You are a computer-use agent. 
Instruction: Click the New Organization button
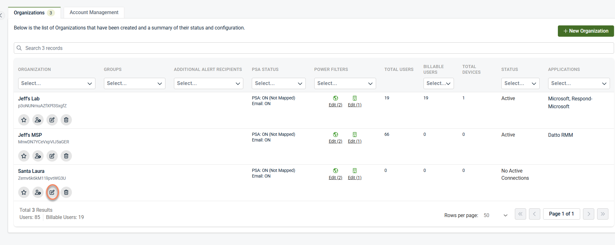click(585, 31)
